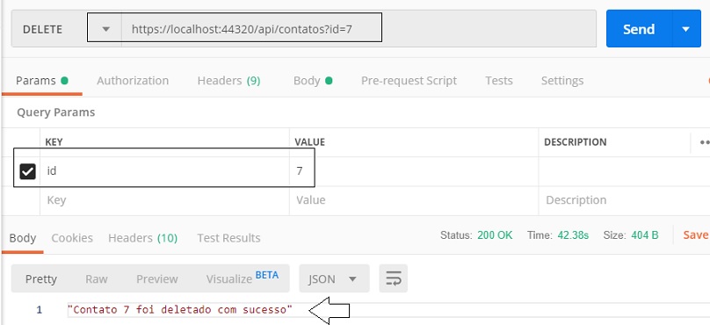The width and height of the screenshot is (710, 325).
Task: Click Save response link
Action: 696,235
